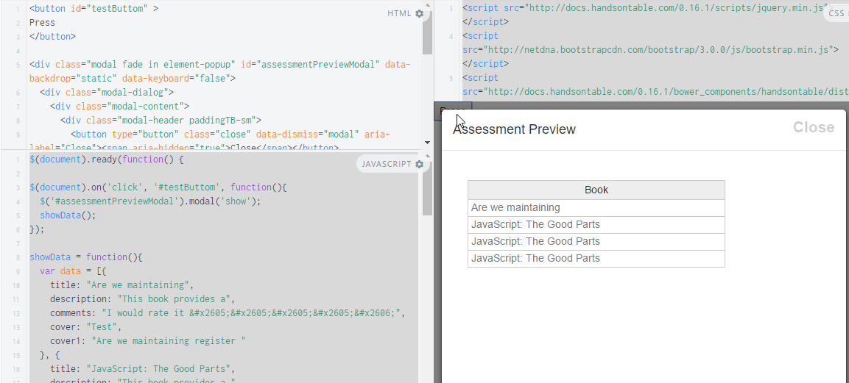Click the 'showData = function(){' line
849x383 pixels.
click(x=85, y=257)
